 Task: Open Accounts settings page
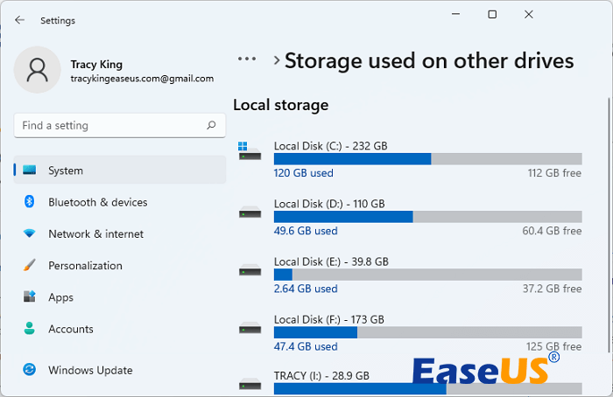pyautogui.click(x=71, y=330)
